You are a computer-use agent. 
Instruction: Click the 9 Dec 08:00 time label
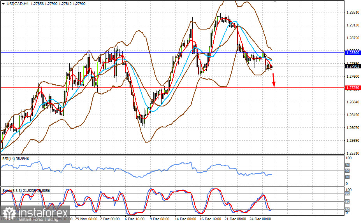(159, 219)
